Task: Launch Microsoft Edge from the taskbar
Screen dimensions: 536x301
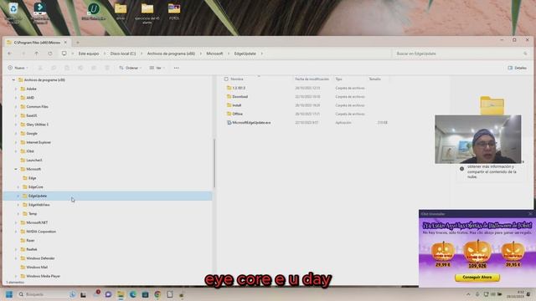Action: (133, 294)
